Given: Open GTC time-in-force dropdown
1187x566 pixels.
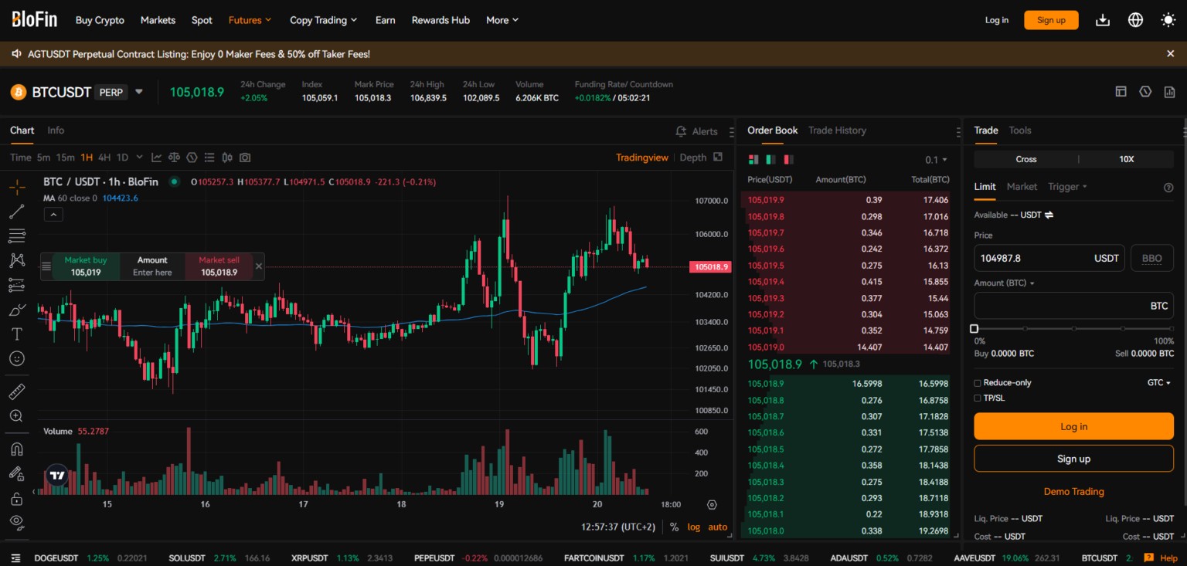Looking at the screenshot, I should [x=1158, y=383].
